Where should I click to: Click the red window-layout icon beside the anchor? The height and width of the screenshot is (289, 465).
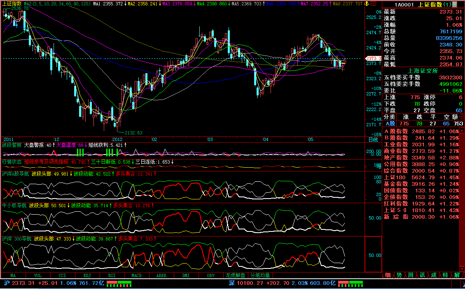[x=373, y=4]
